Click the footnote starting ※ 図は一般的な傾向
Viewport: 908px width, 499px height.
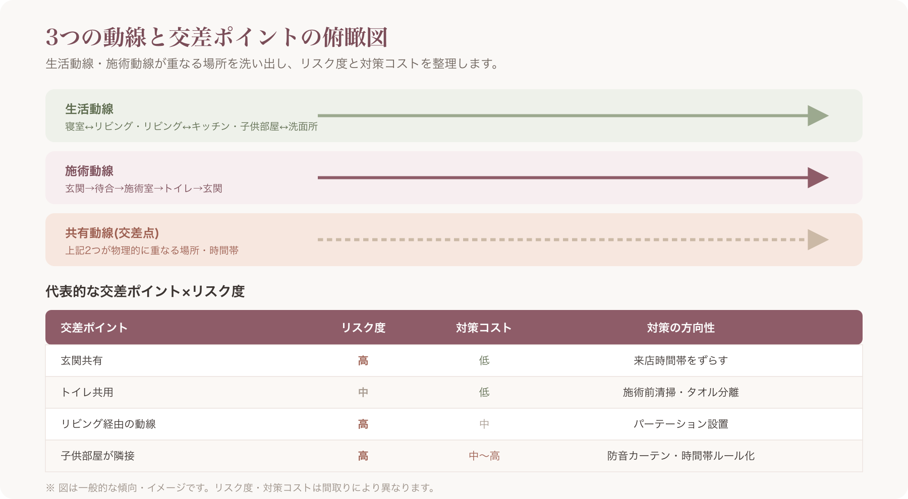(x=241, y=487)
